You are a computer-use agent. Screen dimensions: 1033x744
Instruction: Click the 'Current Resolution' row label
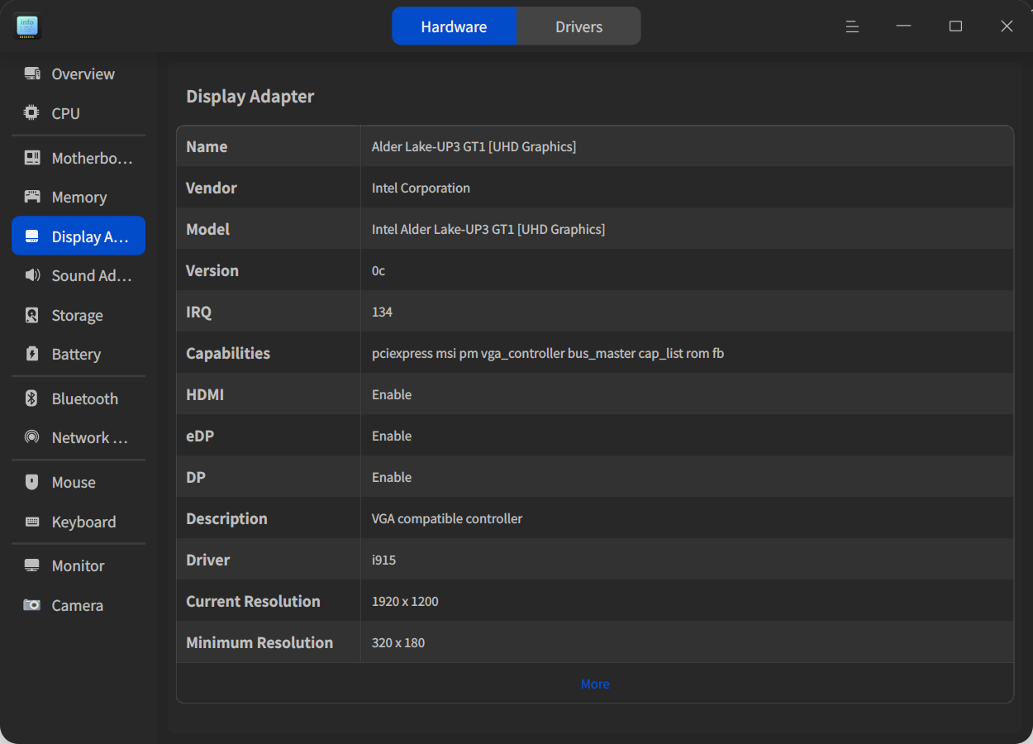(253, 601)
